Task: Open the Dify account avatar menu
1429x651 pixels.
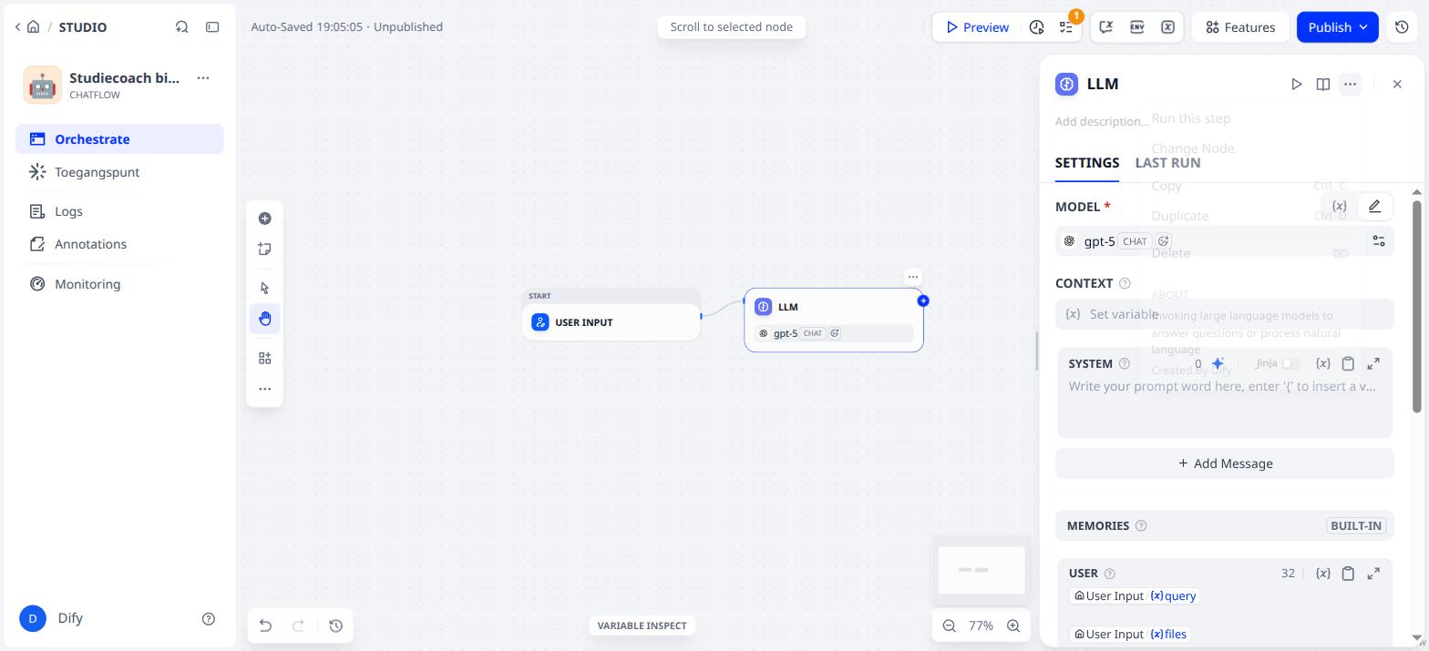Action: [x=33, y=618]
